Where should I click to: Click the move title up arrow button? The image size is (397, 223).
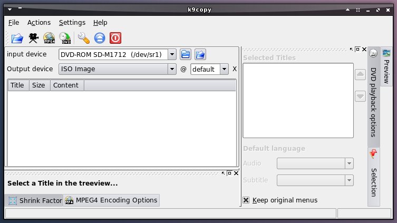tap(360, 74)
